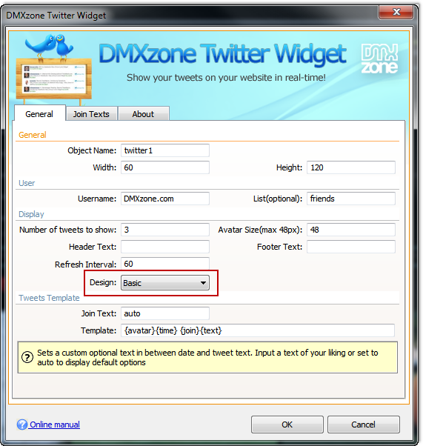Screen dimensions: 423x446
Task: Open the About tab
Action: (x=143, y=114)
